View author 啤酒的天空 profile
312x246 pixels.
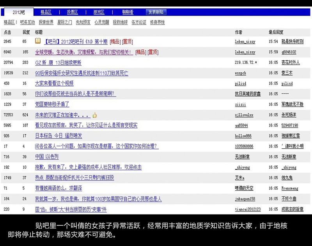point(244,188)
